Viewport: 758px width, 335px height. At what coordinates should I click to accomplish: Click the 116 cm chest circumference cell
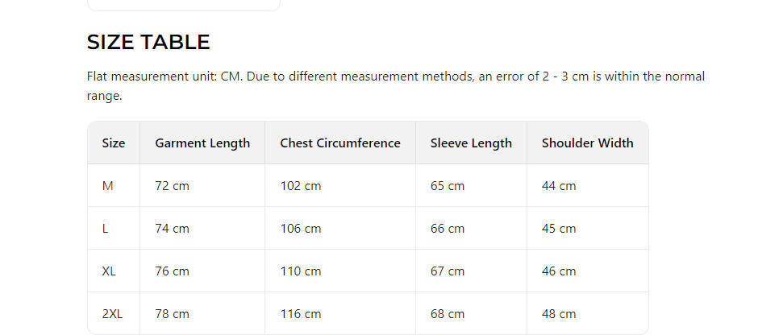point(301,314)
